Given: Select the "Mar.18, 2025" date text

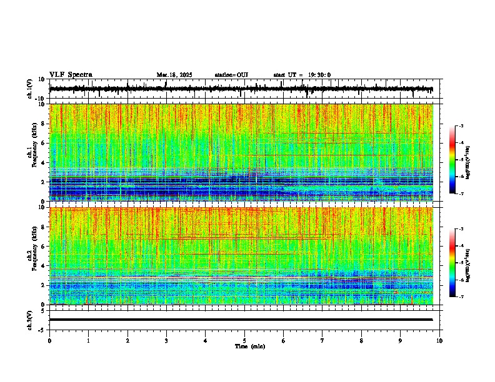Looking at the screenshot, I should point(174,75).
